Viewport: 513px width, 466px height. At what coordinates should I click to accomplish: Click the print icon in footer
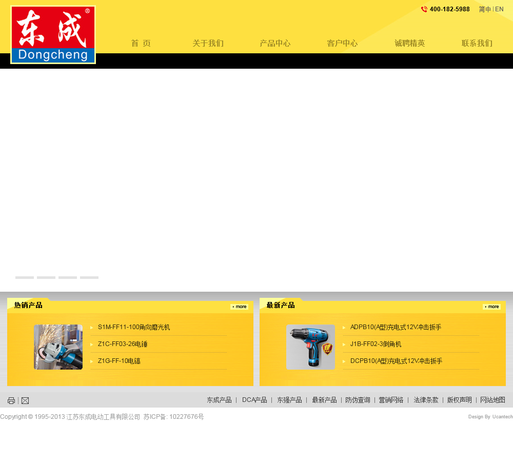click(x=11, y=400)
